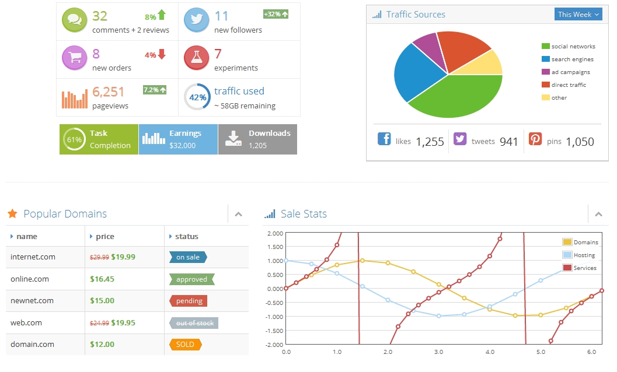Click the bar chart icon in Earnings tile
Screen dimensions: 617x372
coord(154,138)
